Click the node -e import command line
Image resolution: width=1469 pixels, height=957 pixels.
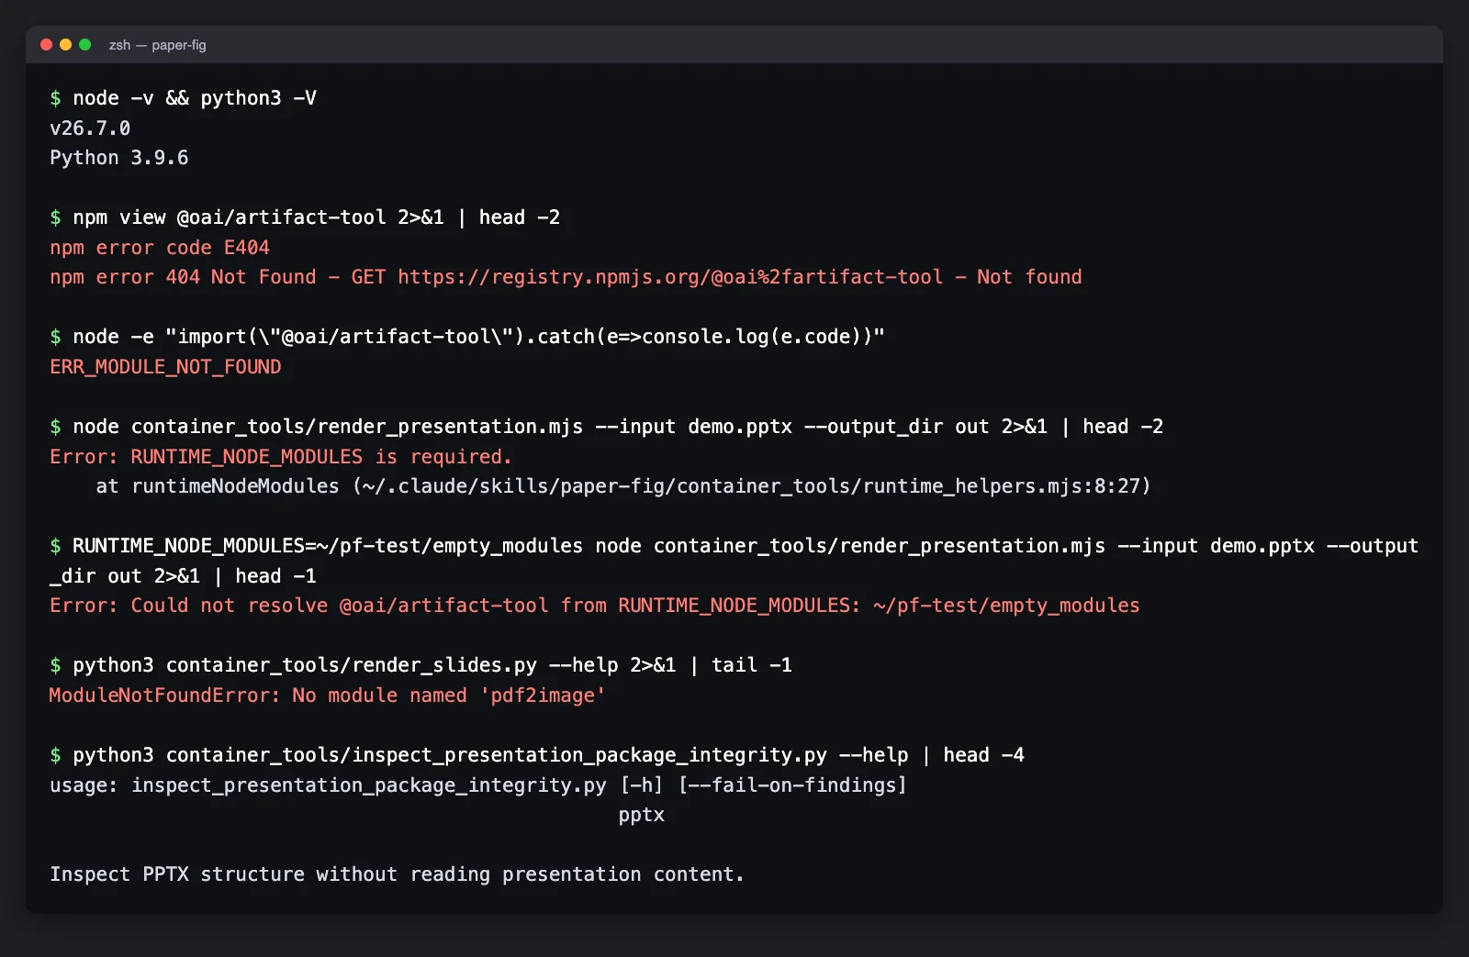[x=478, y=337]
